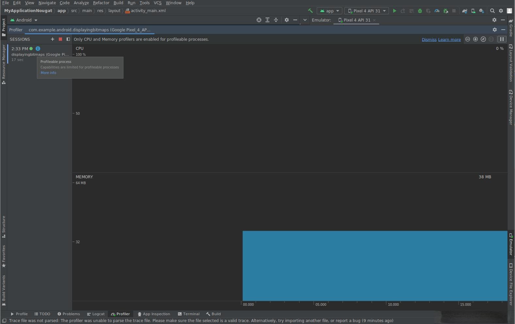This screenshot has height=324, width=515.
Task: Click the Expand All icon in Project panel
Action: (x=267, y=20)
